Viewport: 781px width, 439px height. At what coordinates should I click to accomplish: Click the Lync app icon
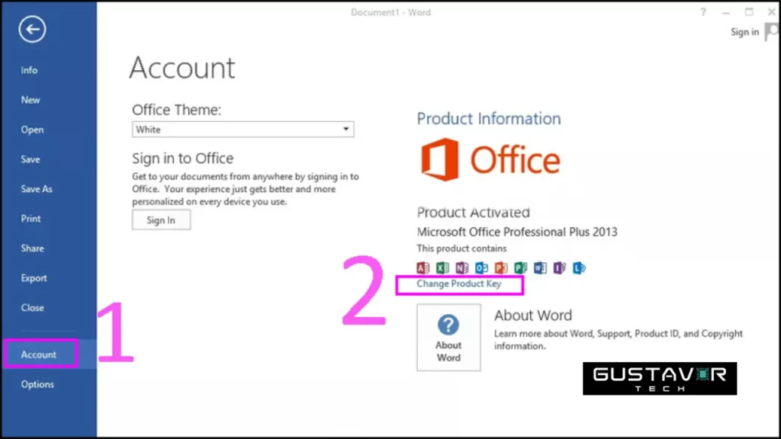click(579, 268)
